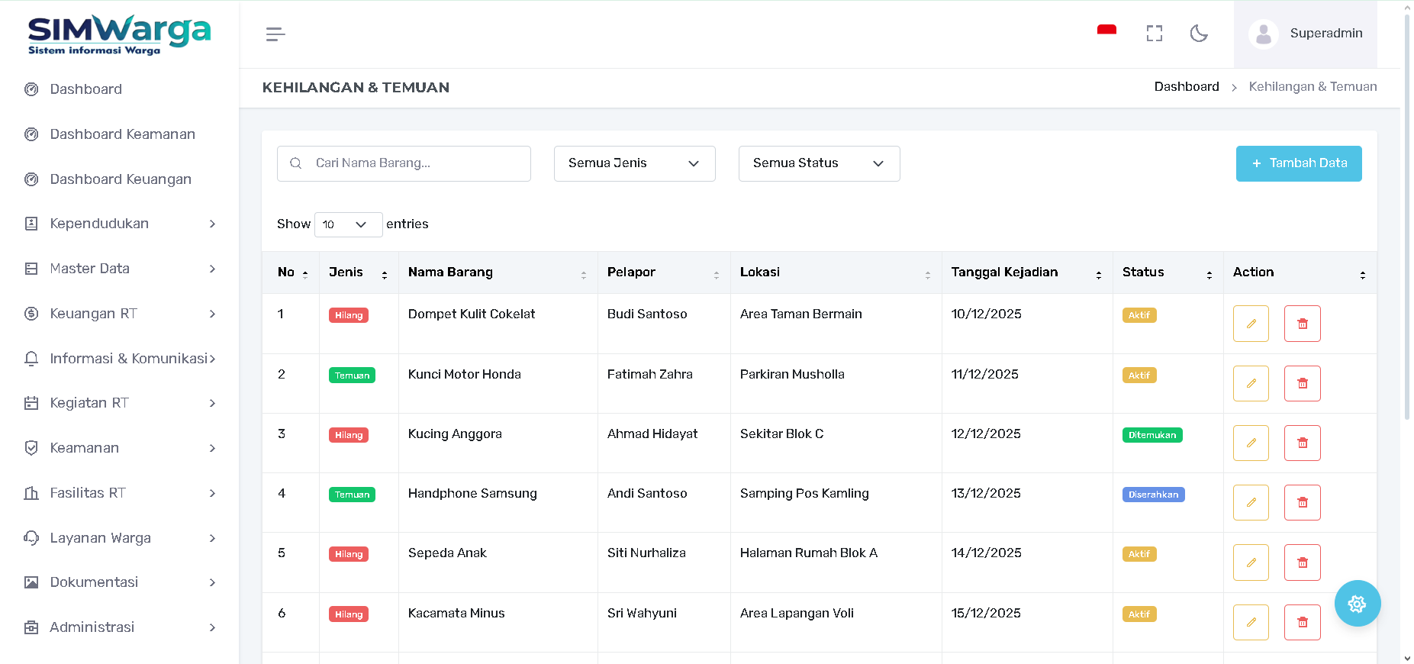Screen dimensions: 1414x664
Task: Change the Show entries count dropdown
Action: (x=348, y=224)
